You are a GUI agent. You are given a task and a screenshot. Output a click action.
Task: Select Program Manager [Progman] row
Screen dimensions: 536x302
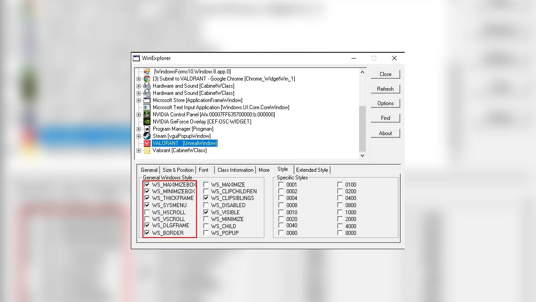(183, 129)
